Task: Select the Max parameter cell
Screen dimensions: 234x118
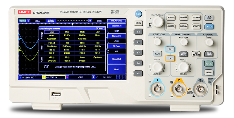Action: [x=52, y=32]
